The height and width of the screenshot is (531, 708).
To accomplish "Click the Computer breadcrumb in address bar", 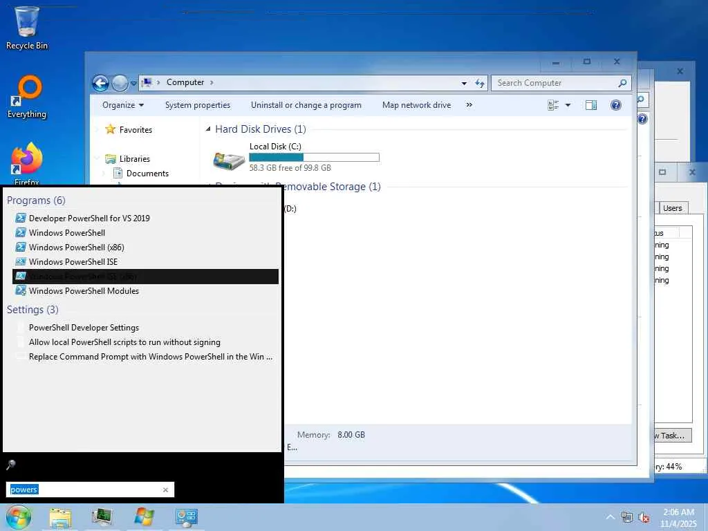I will click(185, 82).
